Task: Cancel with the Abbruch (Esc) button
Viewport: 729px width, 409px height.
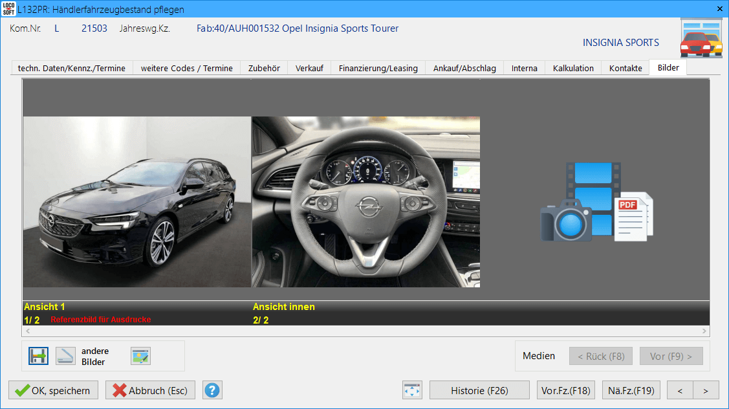Action: (150, 390)
